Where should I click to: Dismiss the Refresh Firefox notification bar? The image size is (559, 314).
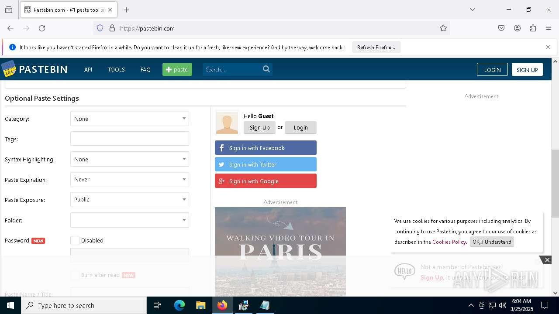click(548, 47)
